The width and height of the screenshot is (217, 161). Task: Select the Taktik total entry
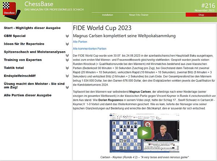(14, 68)
